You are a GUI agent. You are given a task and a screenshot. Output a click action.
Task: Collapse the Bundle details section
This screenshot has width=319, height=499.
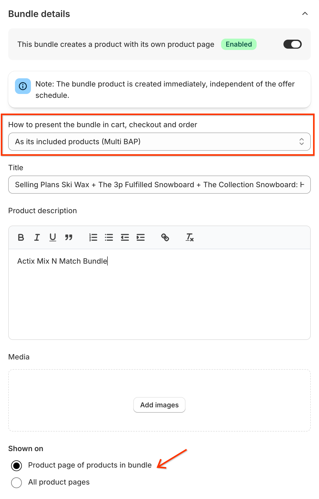(x=305, y=14)
